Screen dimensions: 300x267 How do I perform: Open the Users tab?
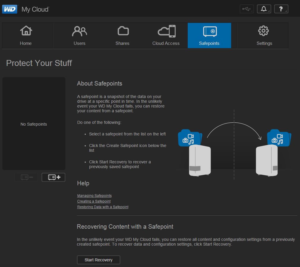pyautogui.click(x=79, y=36)
